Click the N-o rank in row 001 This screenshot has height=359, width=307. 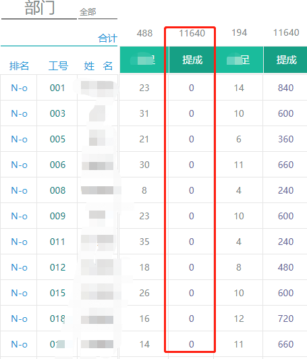coord(20,88)
